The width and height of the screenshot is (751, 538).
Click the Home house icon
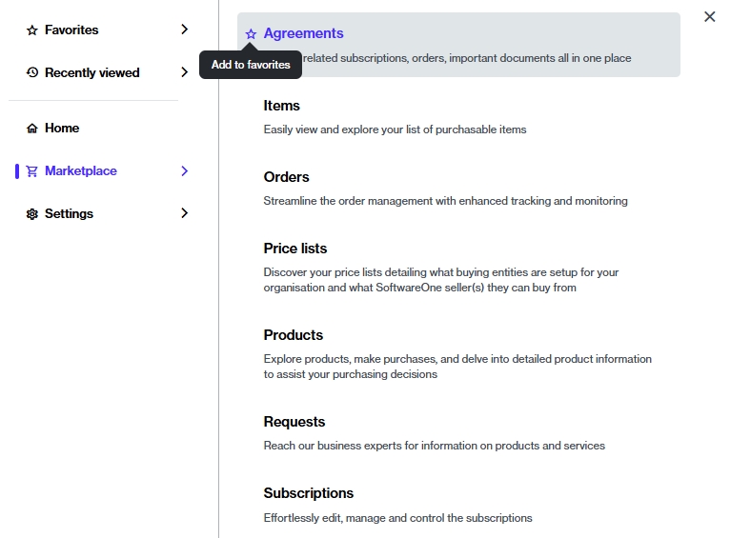pyautogui.click(x=32, y=129)
